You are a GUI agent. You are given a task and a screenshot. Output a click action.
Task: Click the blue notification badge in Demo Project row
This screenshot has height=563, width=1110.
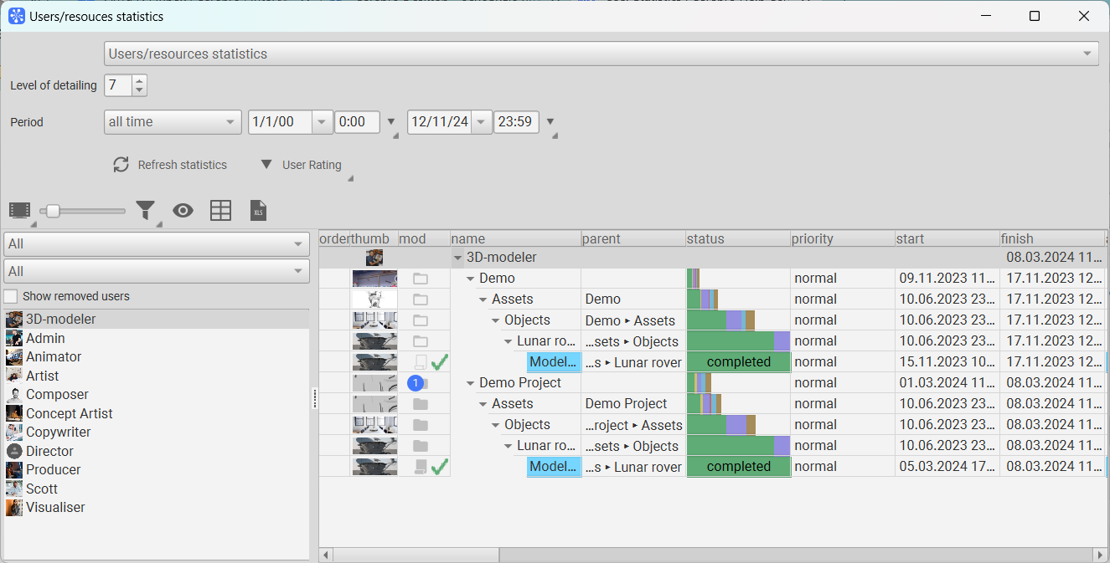pos(416,383)
